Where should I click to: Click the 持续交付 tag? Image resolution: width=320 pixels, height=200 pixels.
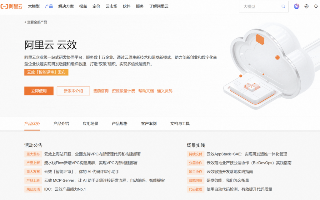pyautogui.click(x=196, y=154)
